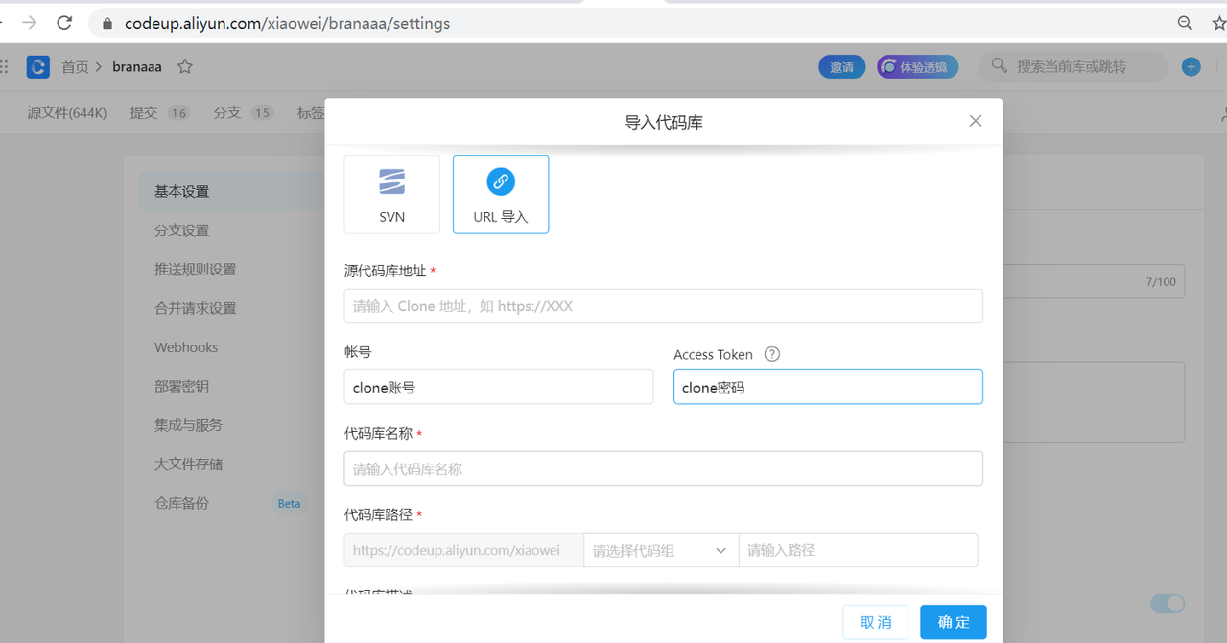Open the 分支 tab

228,112
